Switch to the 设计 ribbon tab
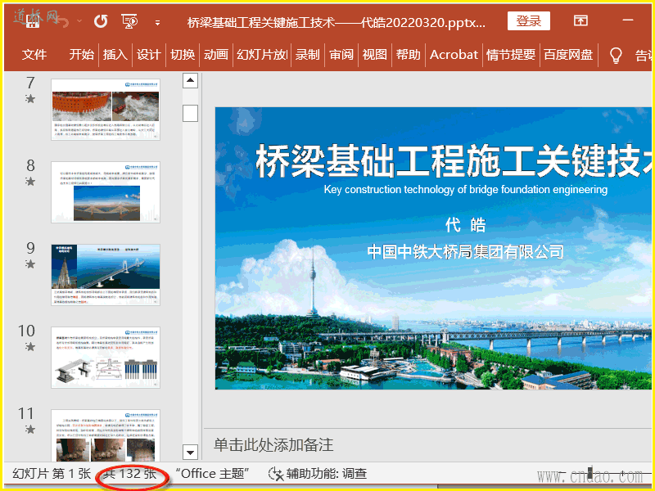 coord(149,54)
